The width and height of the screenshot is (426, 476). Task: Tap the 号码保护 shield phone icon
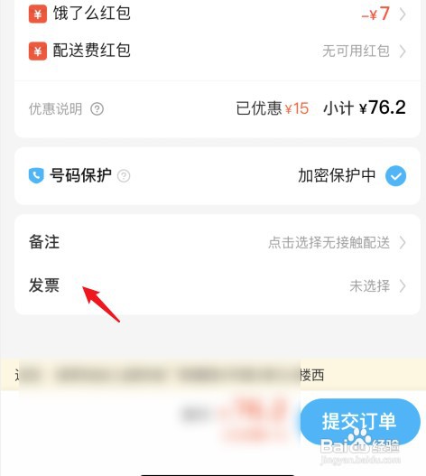36,175
